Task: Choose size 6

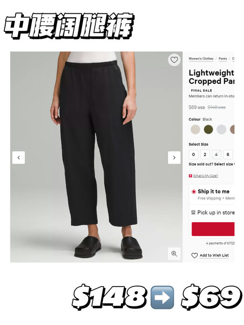Action: [228, 155]
